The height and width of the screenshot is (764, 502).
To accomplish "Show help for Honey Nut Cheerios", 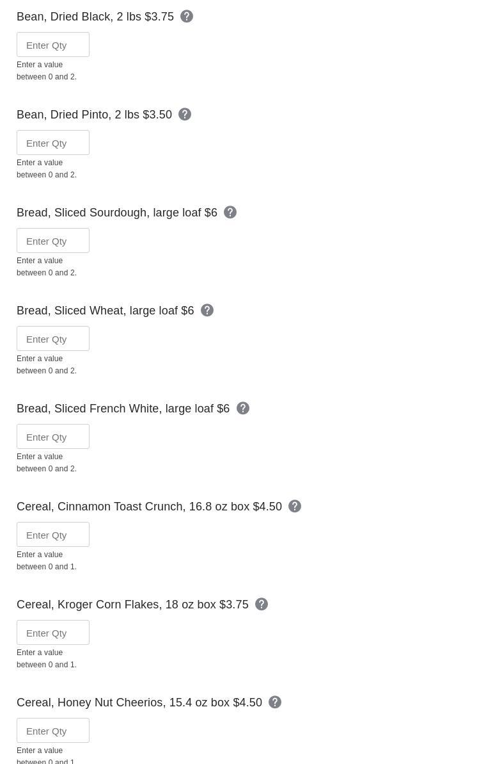I will tap(275, 703).
